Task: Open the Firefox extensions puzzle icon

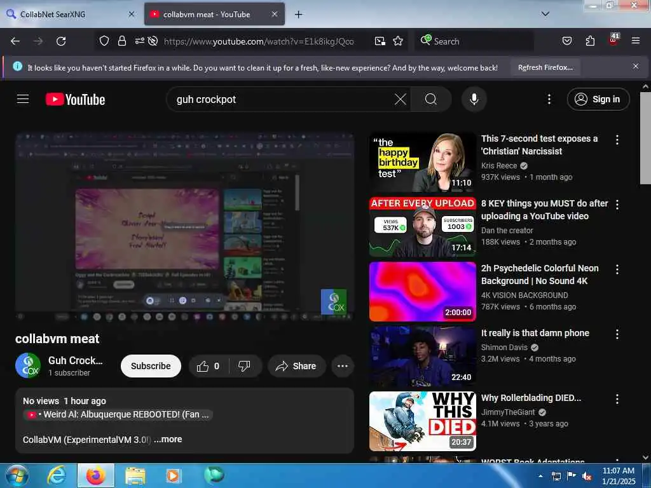Action: [590, 41]
